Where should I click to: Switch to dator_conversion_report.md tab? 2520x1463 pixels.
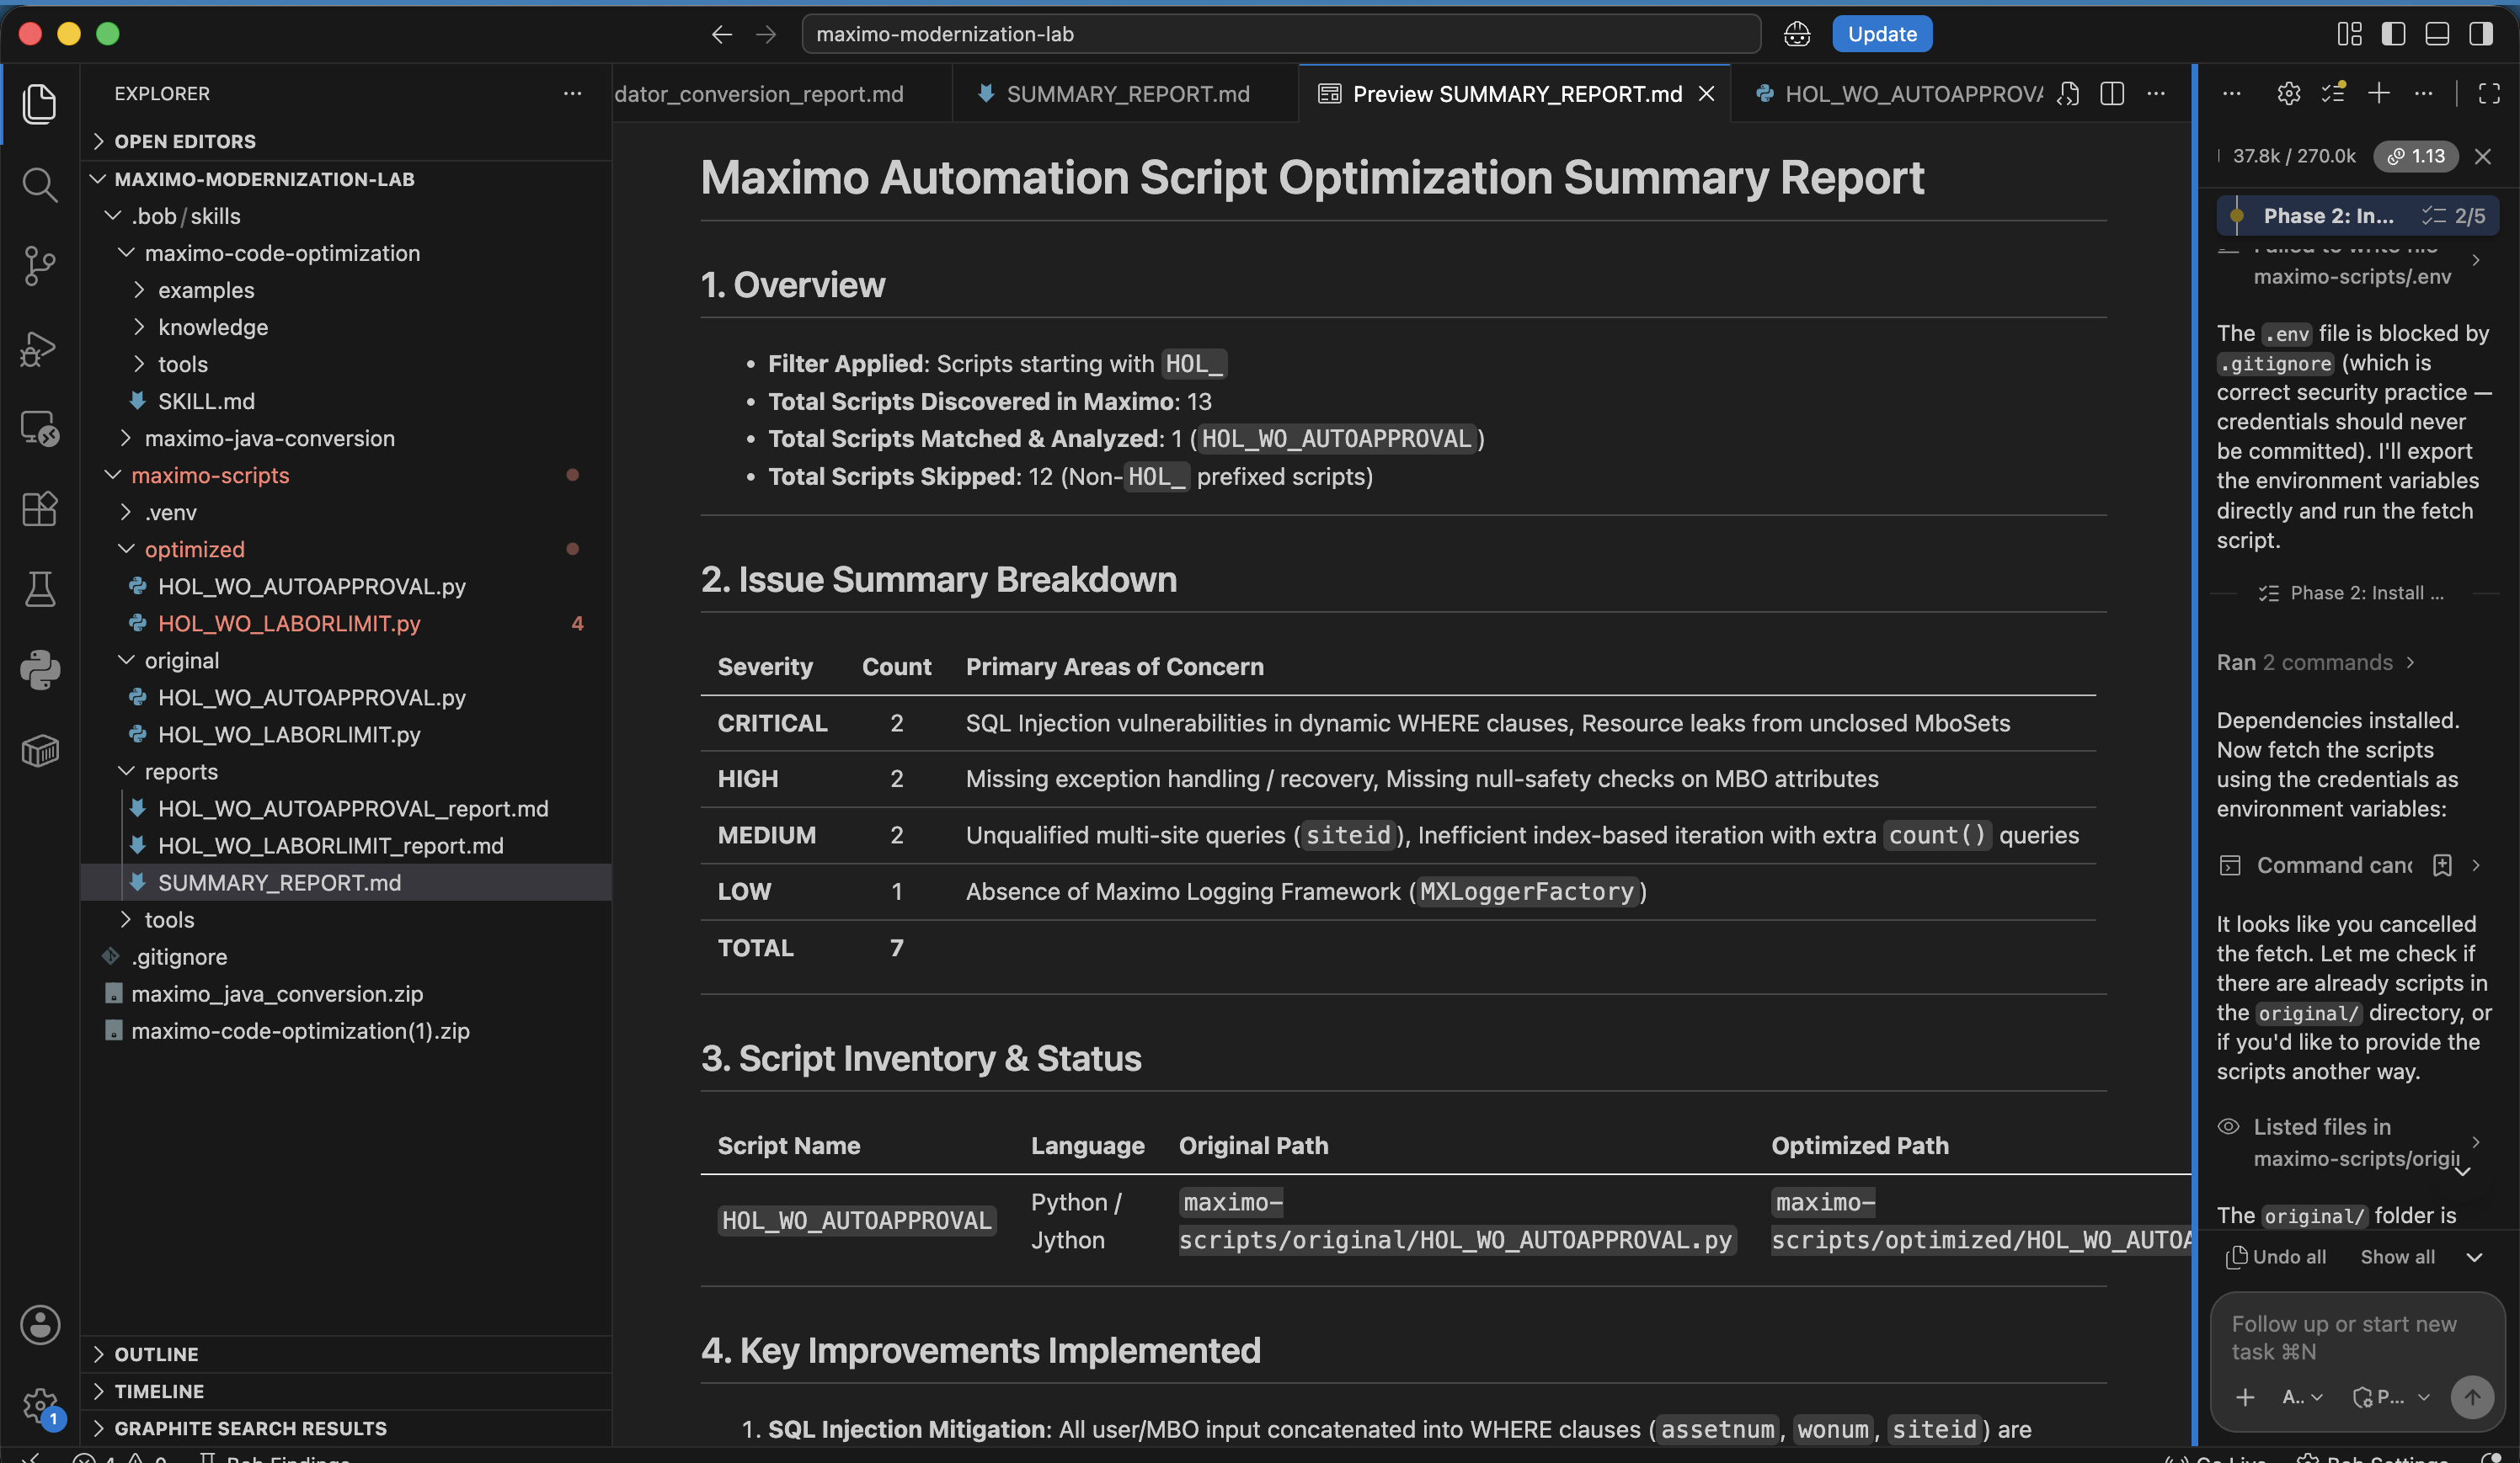[x=782, y=93]
